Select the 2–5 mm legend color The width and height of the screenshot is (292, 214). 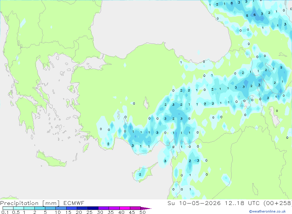pyautogui.click(x=40, y=208)
